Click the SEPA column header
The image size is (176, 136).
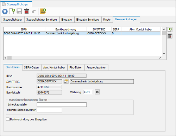coord(116,29)
